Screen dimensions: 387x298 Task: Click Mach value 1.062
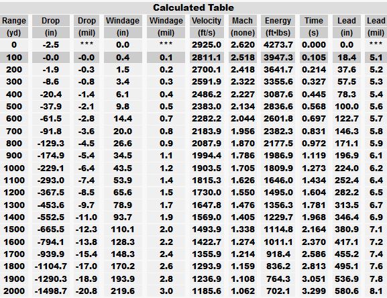pos(243,291)
